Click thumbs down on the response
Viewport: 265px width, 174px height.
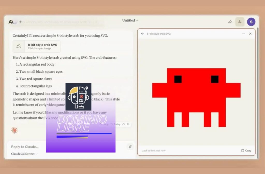coord(128,124)
